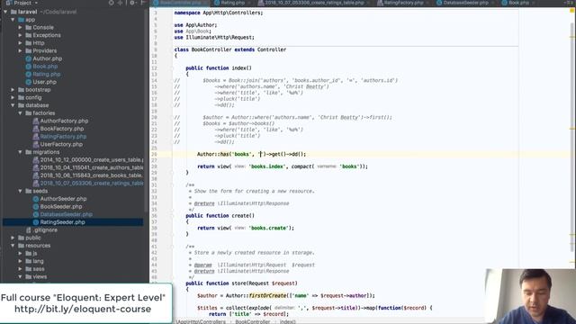The image size is (576, 324).
Task: Click the UserFactory.php file icon
Action: click(x=36, y=144)
